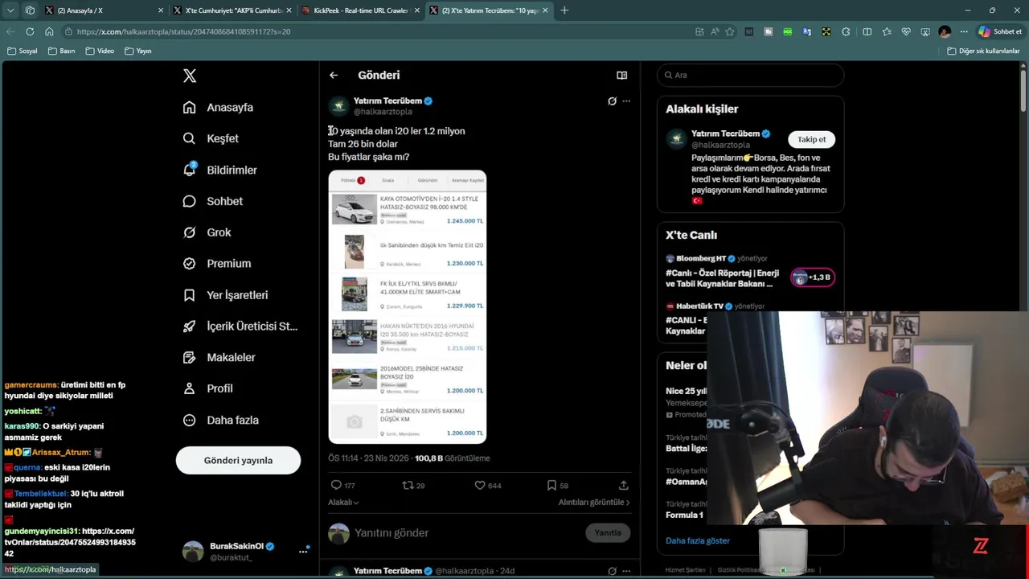Open Keşfet search page in sidebar
This screenshot has width=1029, height=579.
[211, 138]
